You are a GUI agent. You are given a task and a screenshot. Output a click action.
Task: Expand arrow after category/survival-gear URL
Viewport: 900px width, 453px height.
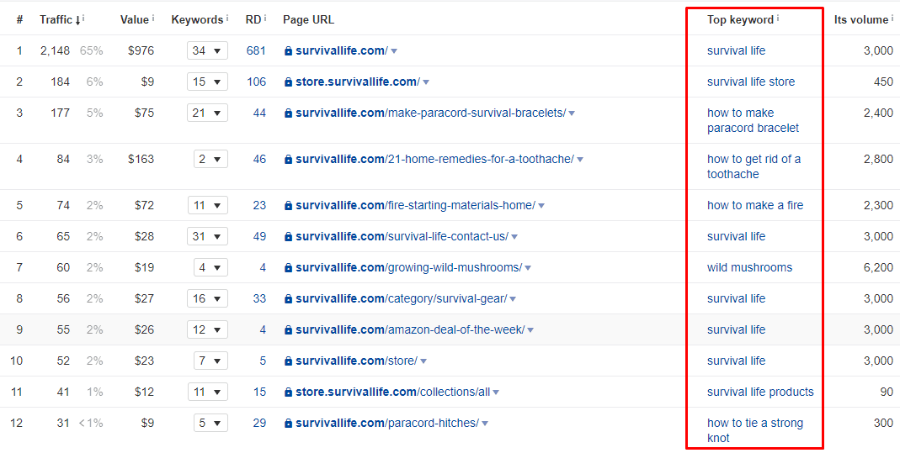click(513, 299)
